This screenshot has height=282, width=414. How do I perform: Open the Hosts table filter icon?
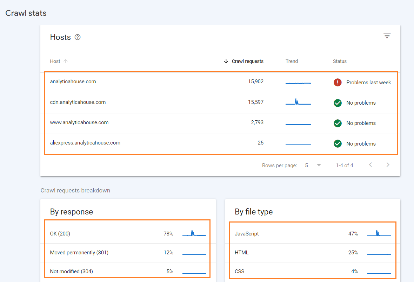coord(387,36)
